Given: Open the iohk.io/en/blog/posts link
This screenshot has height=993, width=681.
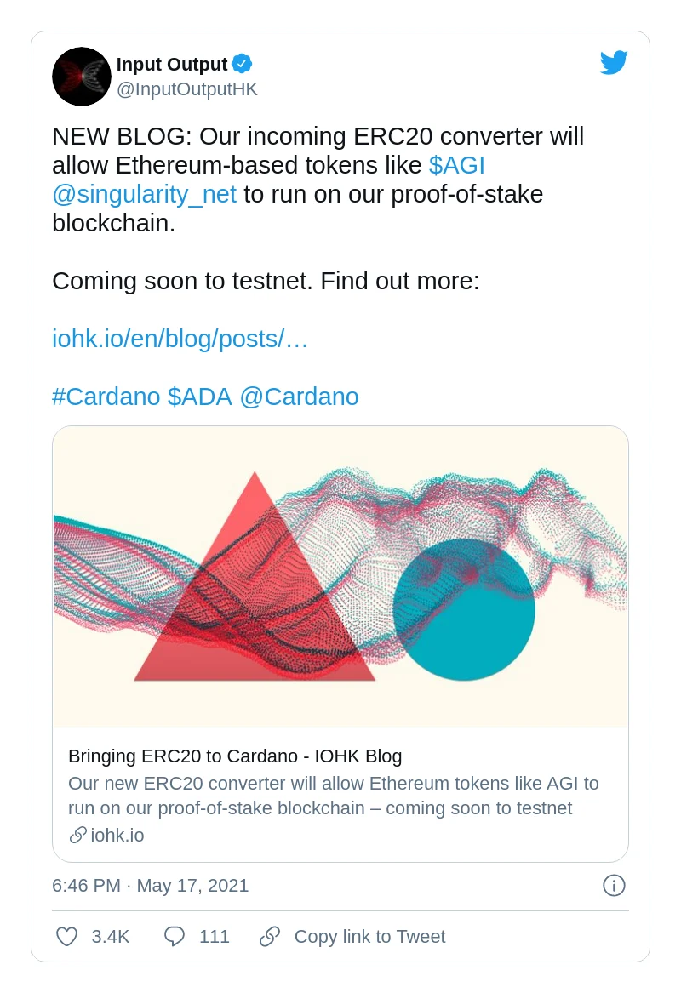Looking at the screenshot, I should pos(180,339).
